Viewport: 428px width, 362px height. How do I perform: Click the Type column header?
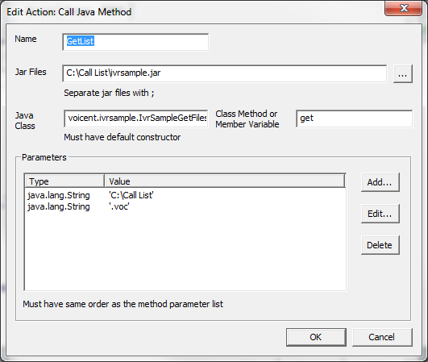[64, 181]
